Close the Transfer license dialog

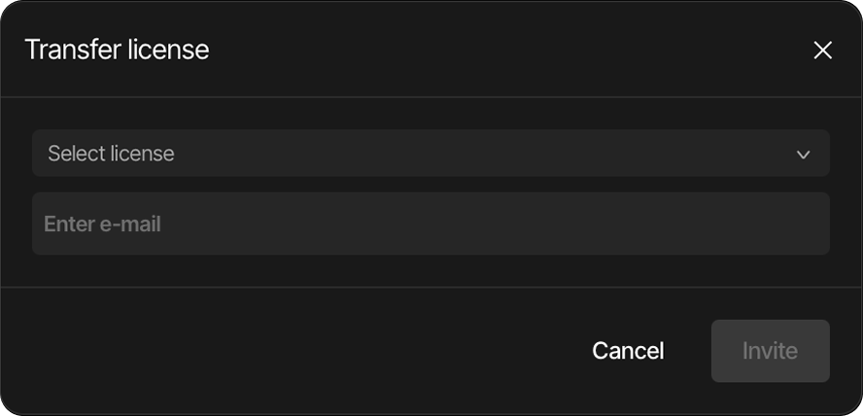(x=822, y=51)
